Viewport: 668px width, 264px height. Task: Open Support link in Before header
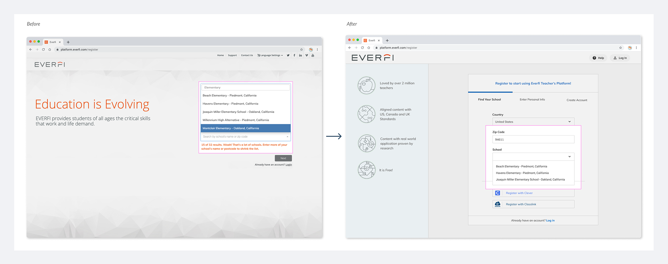click(x=232, y=55)
